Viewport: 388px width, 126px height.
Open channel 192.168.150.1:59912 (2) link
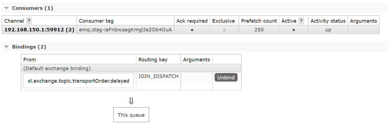click(x=39, y=30)
